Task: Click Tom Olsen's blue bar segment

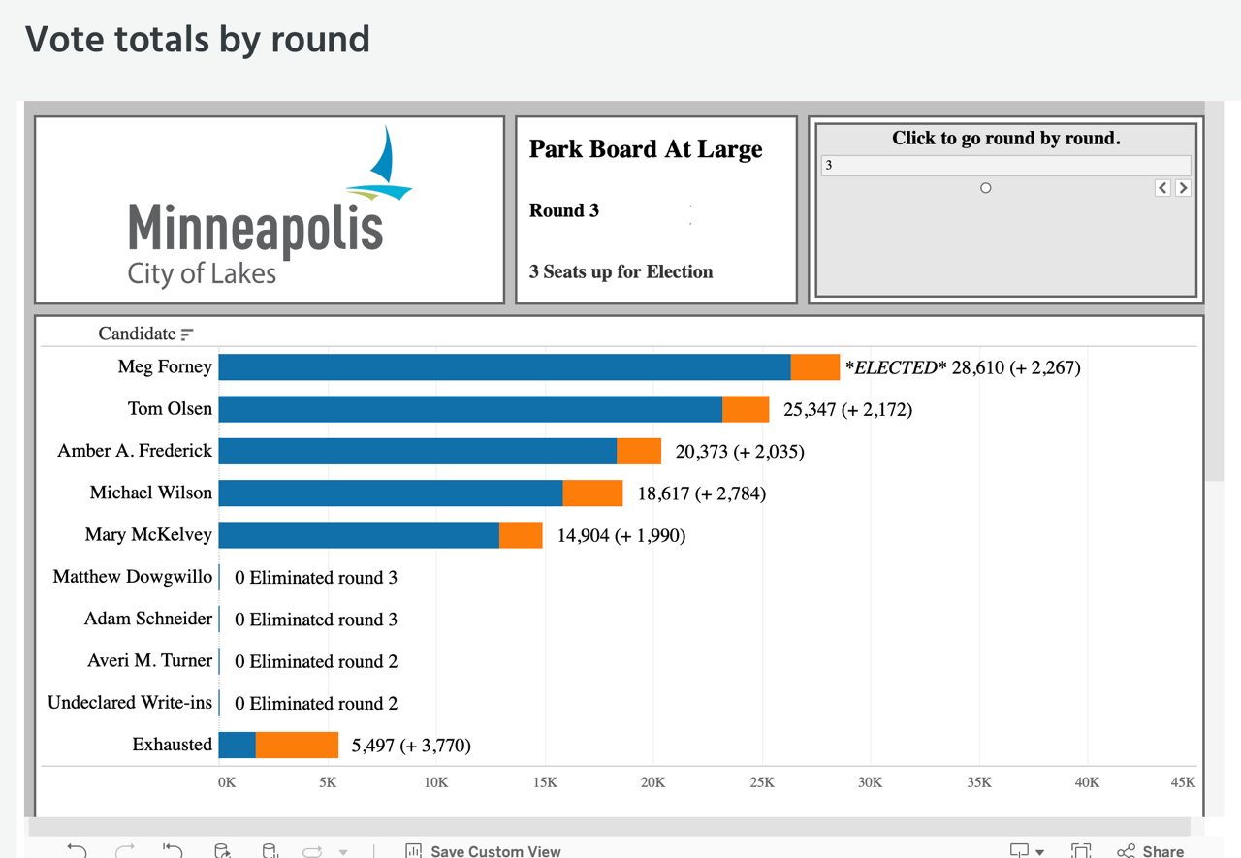Action: click(x=470, y=408)
